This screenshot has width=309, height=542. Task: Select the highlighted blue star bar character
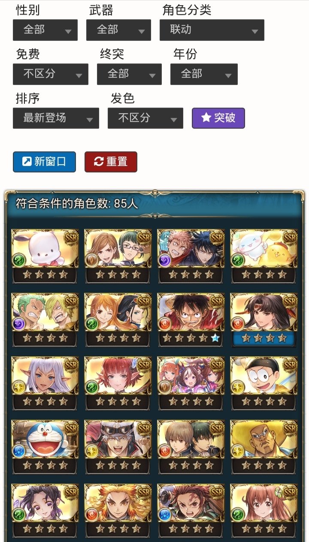tap(264, 320)
